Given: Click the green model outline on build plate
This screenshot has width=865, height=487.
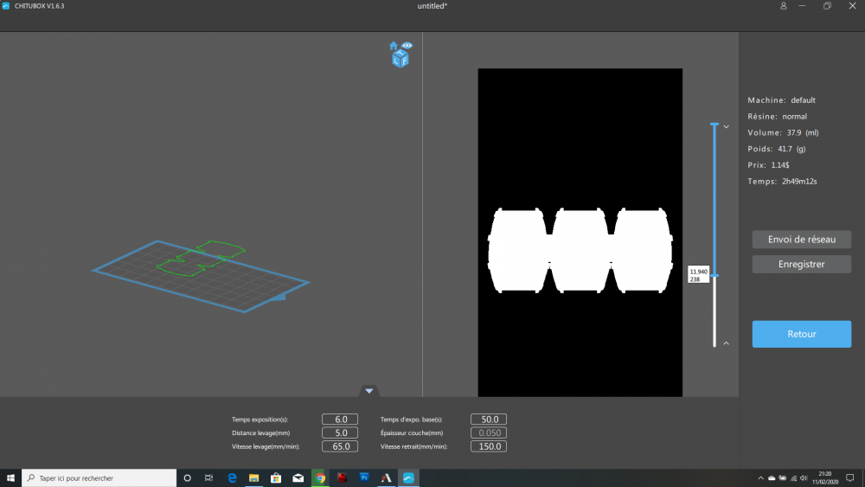Looking at the screenshot, I should click(202, 258).
